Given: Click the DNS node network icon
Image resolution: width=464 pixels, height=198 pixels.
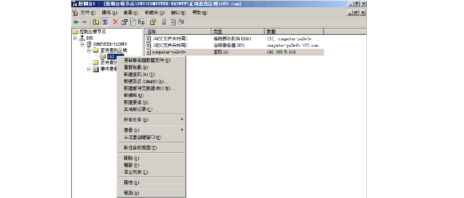Looking at the screenshot, I should pos(82,38).
